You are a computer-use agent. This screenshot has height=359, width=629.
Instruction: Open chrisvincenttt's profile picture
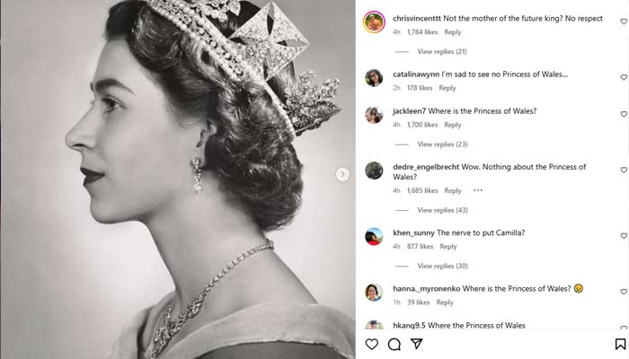click(x=374, y=23)
